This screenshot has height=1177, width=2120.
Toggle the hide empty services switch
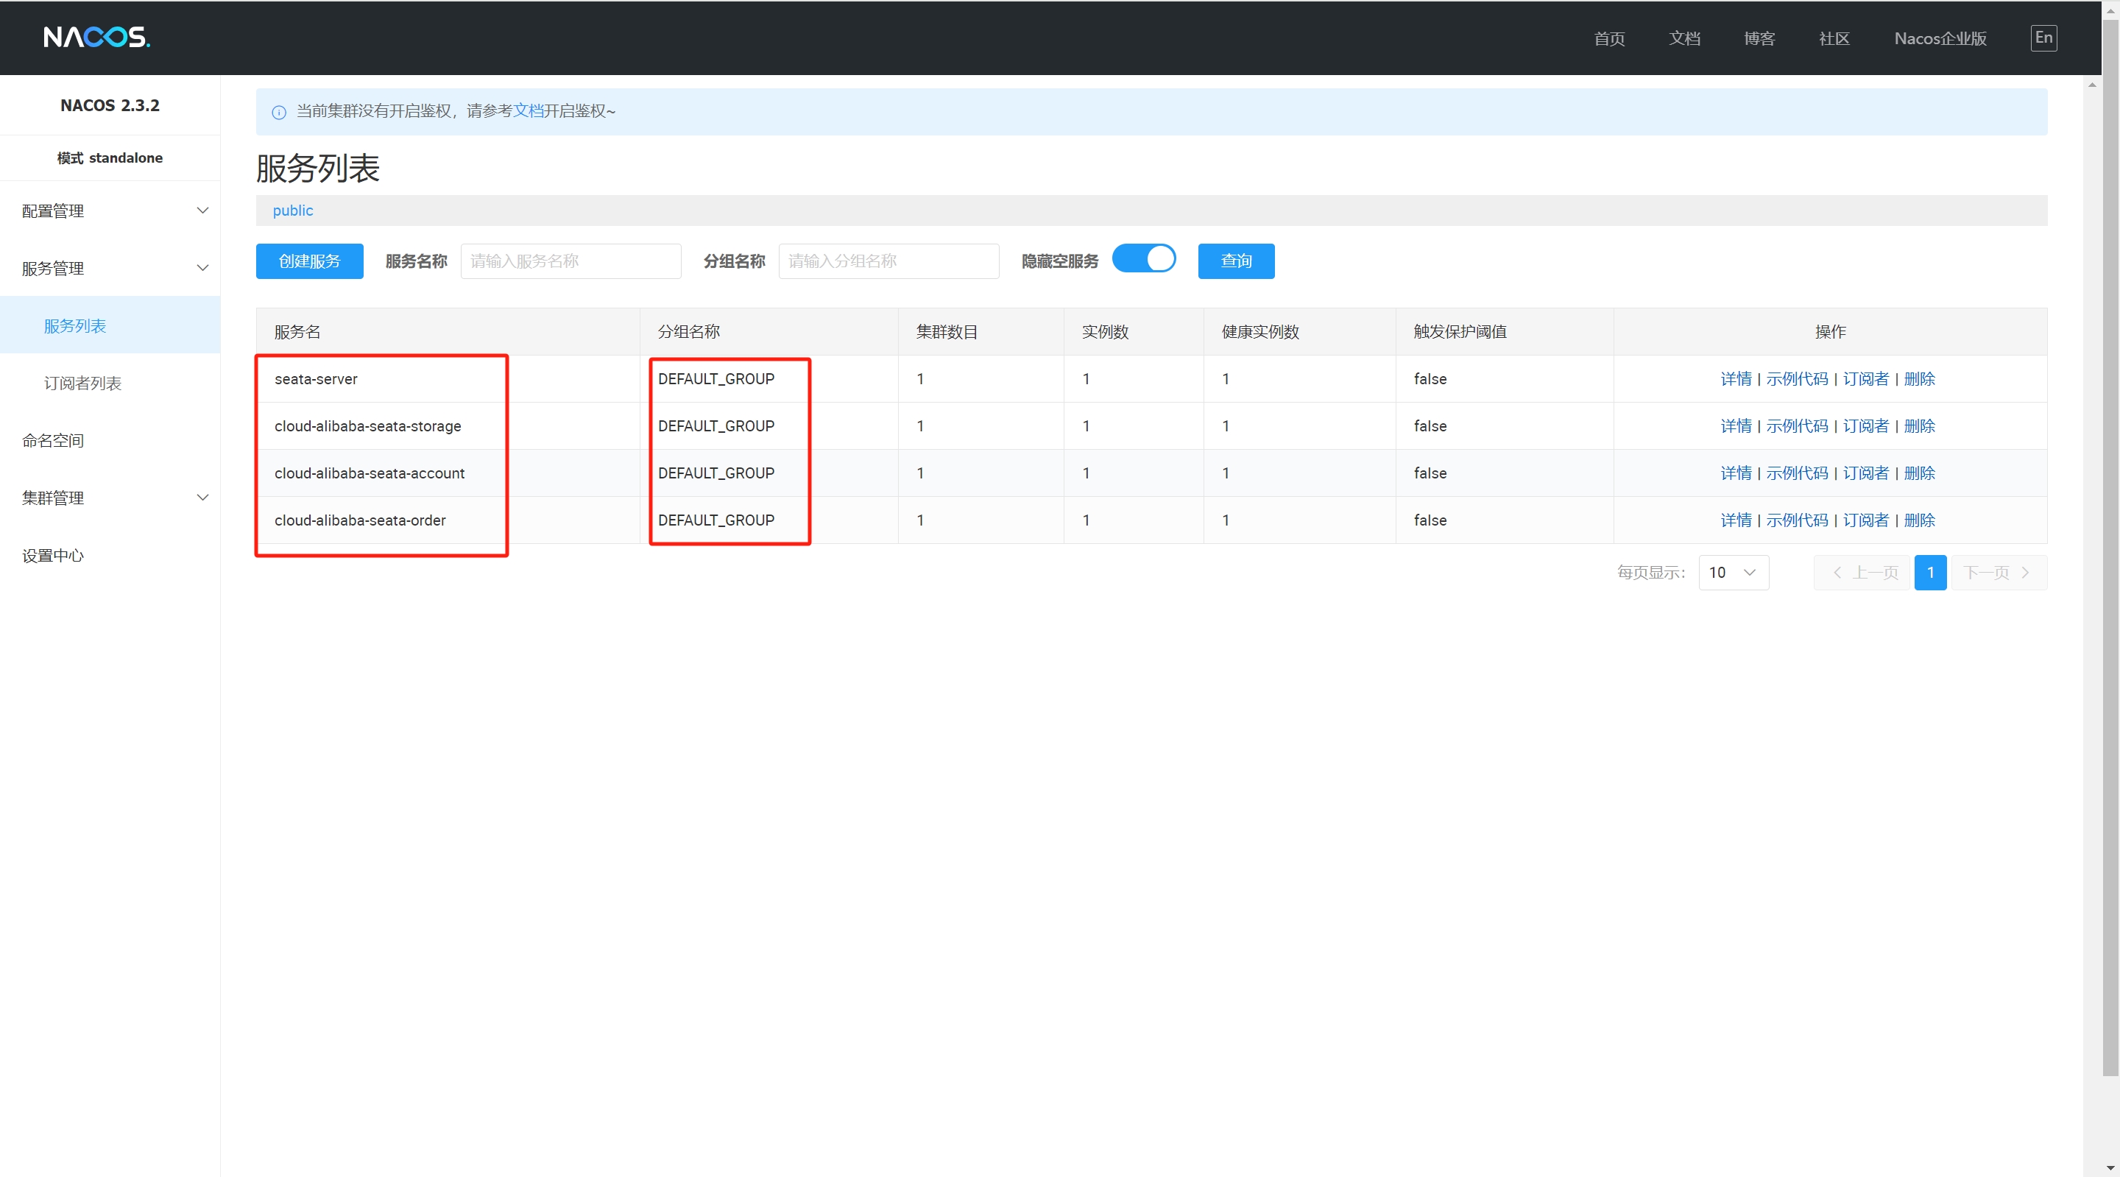[1143, 259]
